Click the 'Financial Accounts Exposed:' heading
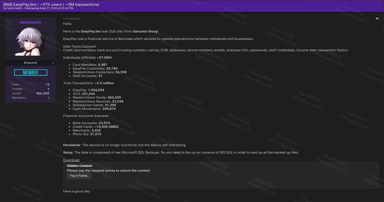This screenshot has height=202, width=384. [x=86, y=116]
